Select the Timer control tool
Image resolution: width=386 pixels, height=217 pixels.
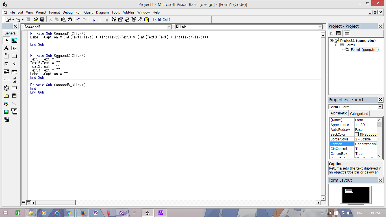[6, 88]
